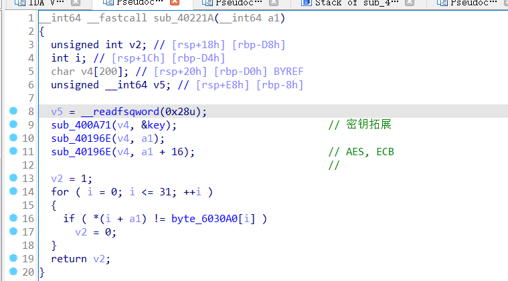Click the __readfsqword call
The height and width of the screenshot is (281, 508).
[x=120, y=112]
